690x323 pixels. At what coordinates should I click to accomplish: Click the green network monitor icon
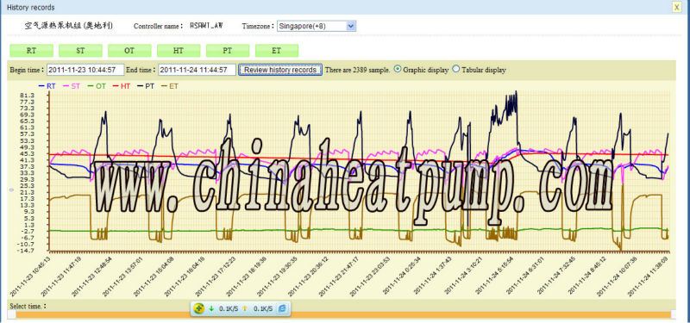pos(198,308)
